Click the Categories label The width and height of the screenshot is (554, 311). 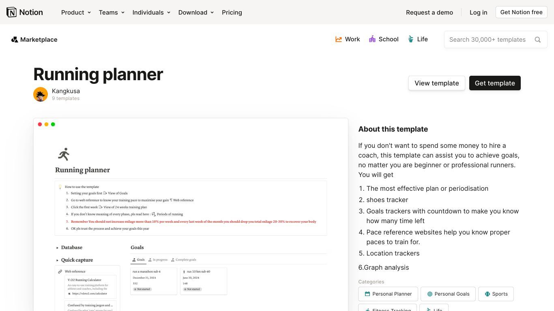(x=371, y=282)
